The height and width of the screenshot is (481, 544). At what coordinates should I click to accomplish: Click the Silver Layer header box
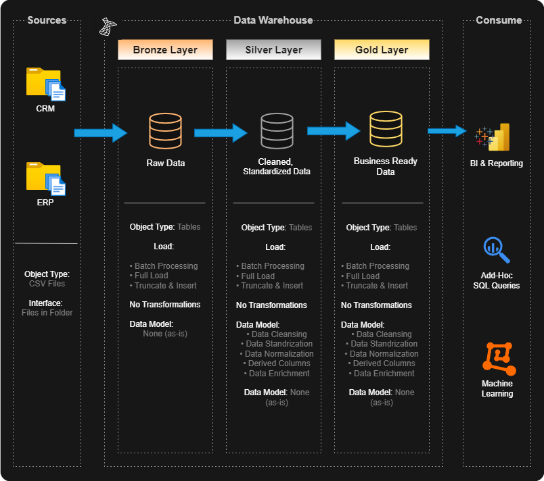[x=273, y=50]
